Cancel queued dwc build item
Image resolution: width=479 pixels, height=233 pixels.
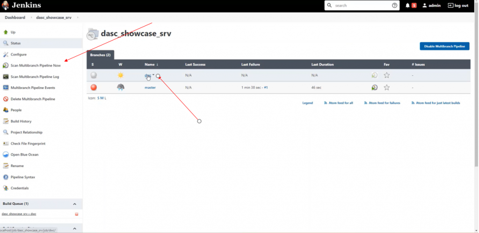click(77, 214)
